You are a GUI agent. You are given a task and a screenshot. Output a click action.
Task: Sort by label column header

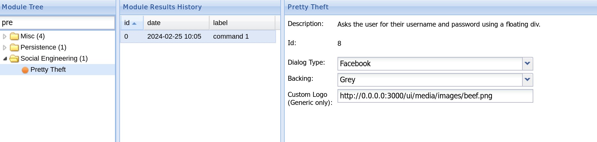click(x=242, y=23)
